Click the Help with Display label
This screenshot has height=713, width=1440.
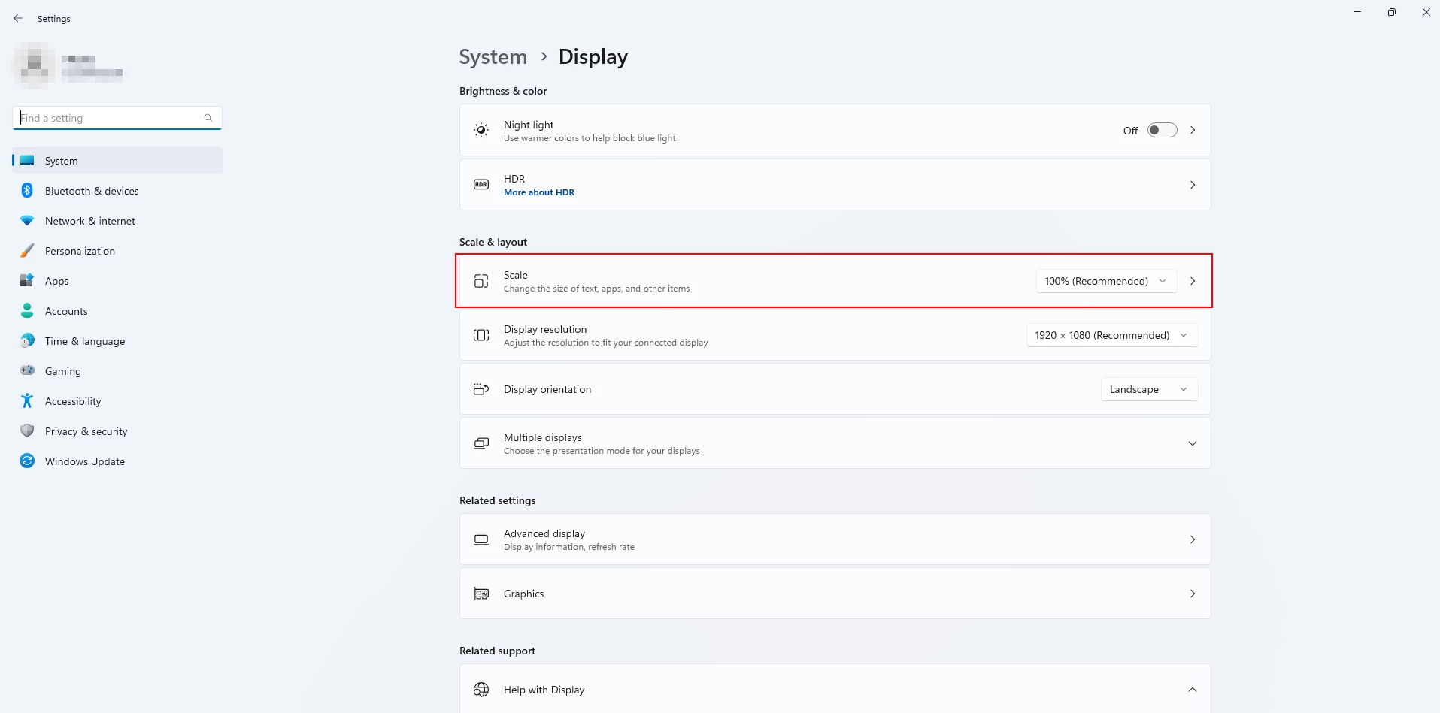[544, 690]
